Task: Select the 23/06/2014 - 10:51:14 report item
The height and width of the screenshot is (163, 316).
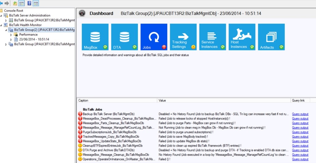Action: (34, 40)
